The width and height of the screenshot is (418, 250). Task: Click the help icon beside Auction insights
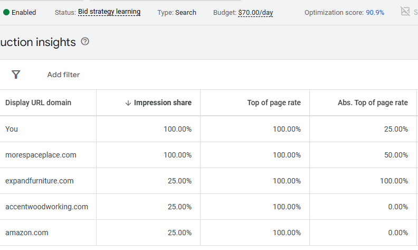(x=85, y=42)
